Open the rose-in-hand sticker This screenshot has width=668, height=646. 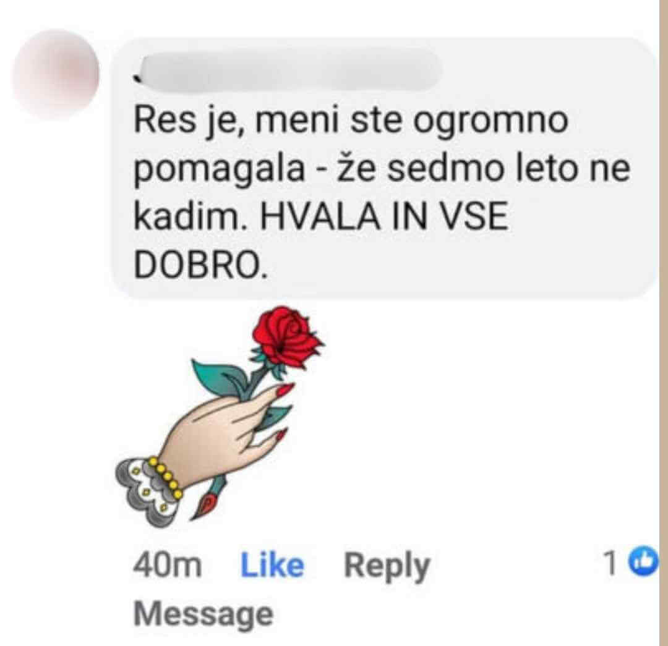click(220, 417)
